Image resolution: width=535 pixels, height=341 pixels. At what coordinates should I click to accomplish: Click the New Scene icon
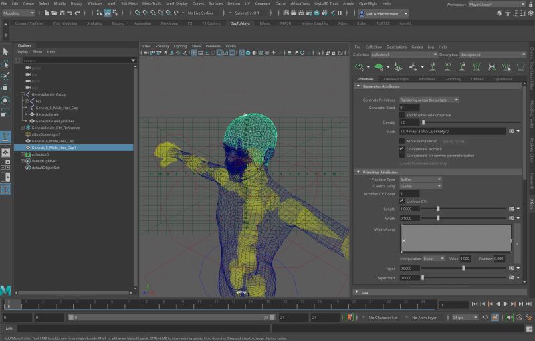(47, 13)
